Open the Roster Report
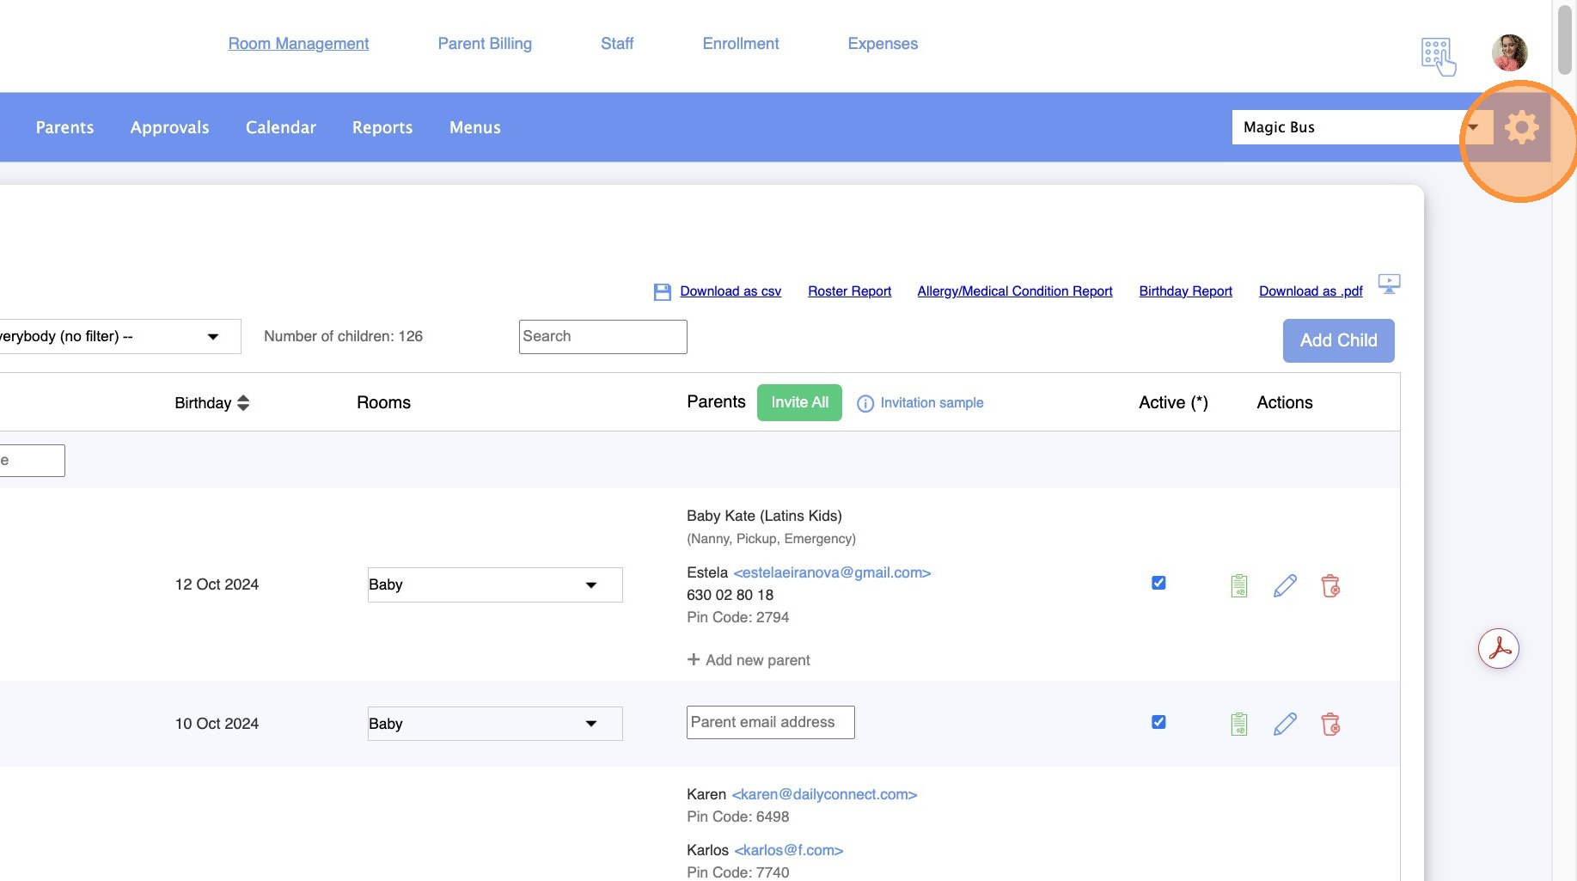1577x881 pixels. 849,291
